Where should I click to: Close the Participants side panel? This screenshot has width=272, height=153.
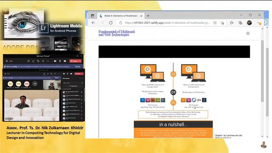82,78
